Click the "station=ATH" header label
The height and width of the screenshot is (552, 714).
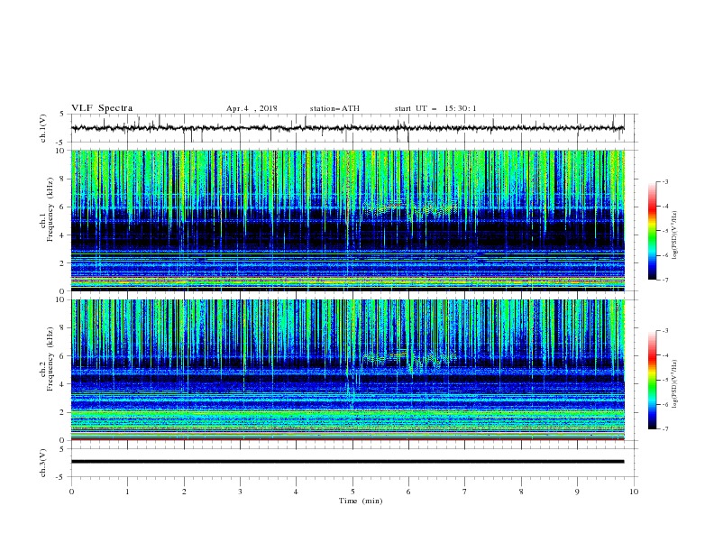[x=334, y=108]
